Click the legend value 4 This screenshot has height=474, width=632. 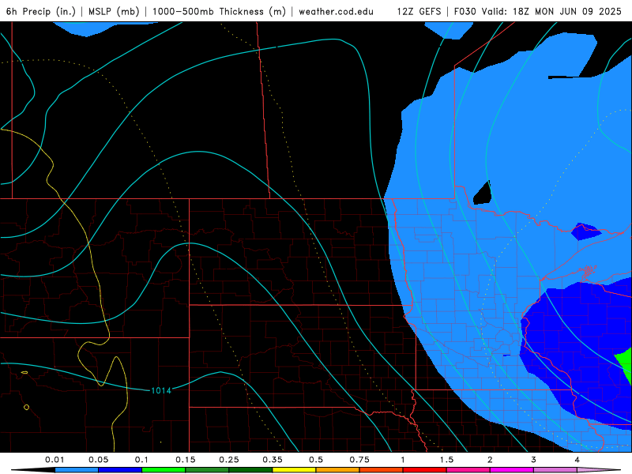577,460
